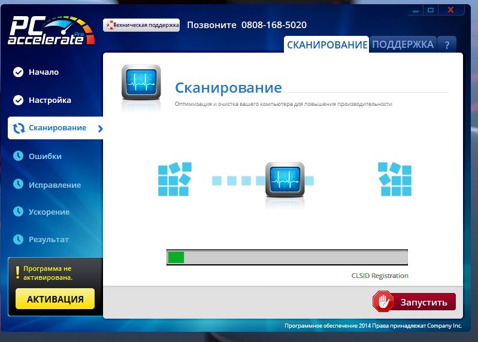Click the АКТИВАЦИЯ button
478x342 pixels.
55,299
